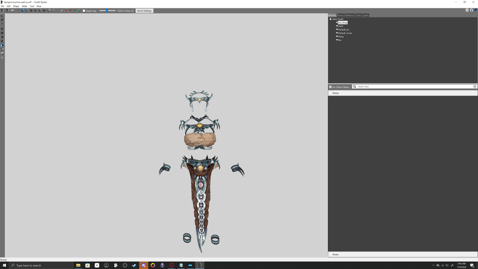
Task: Open File Explorer from the taskbar
Action: point(78,265)
